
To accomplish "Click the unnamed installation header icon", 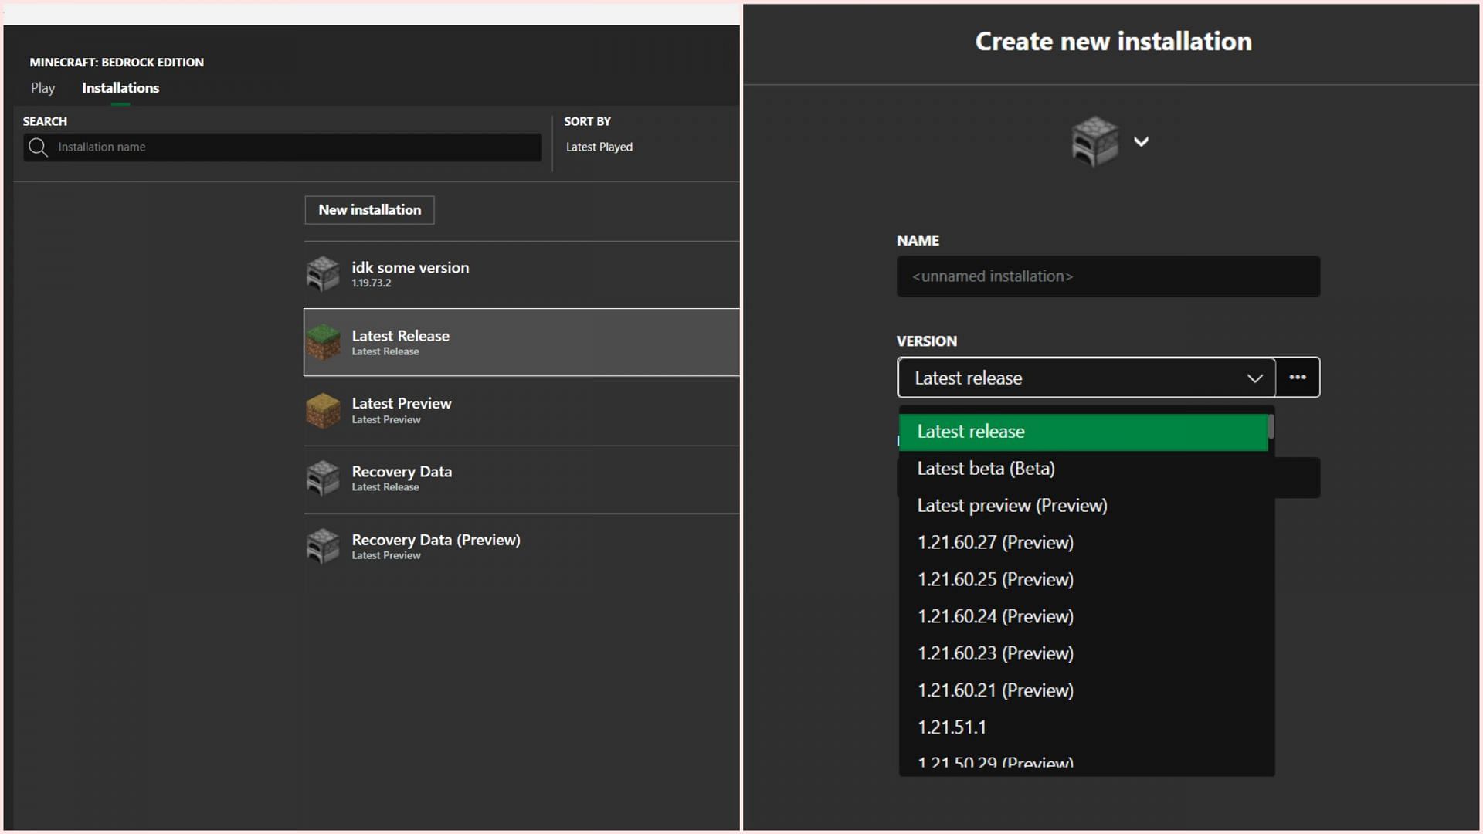I will (x=1095, y=141).
